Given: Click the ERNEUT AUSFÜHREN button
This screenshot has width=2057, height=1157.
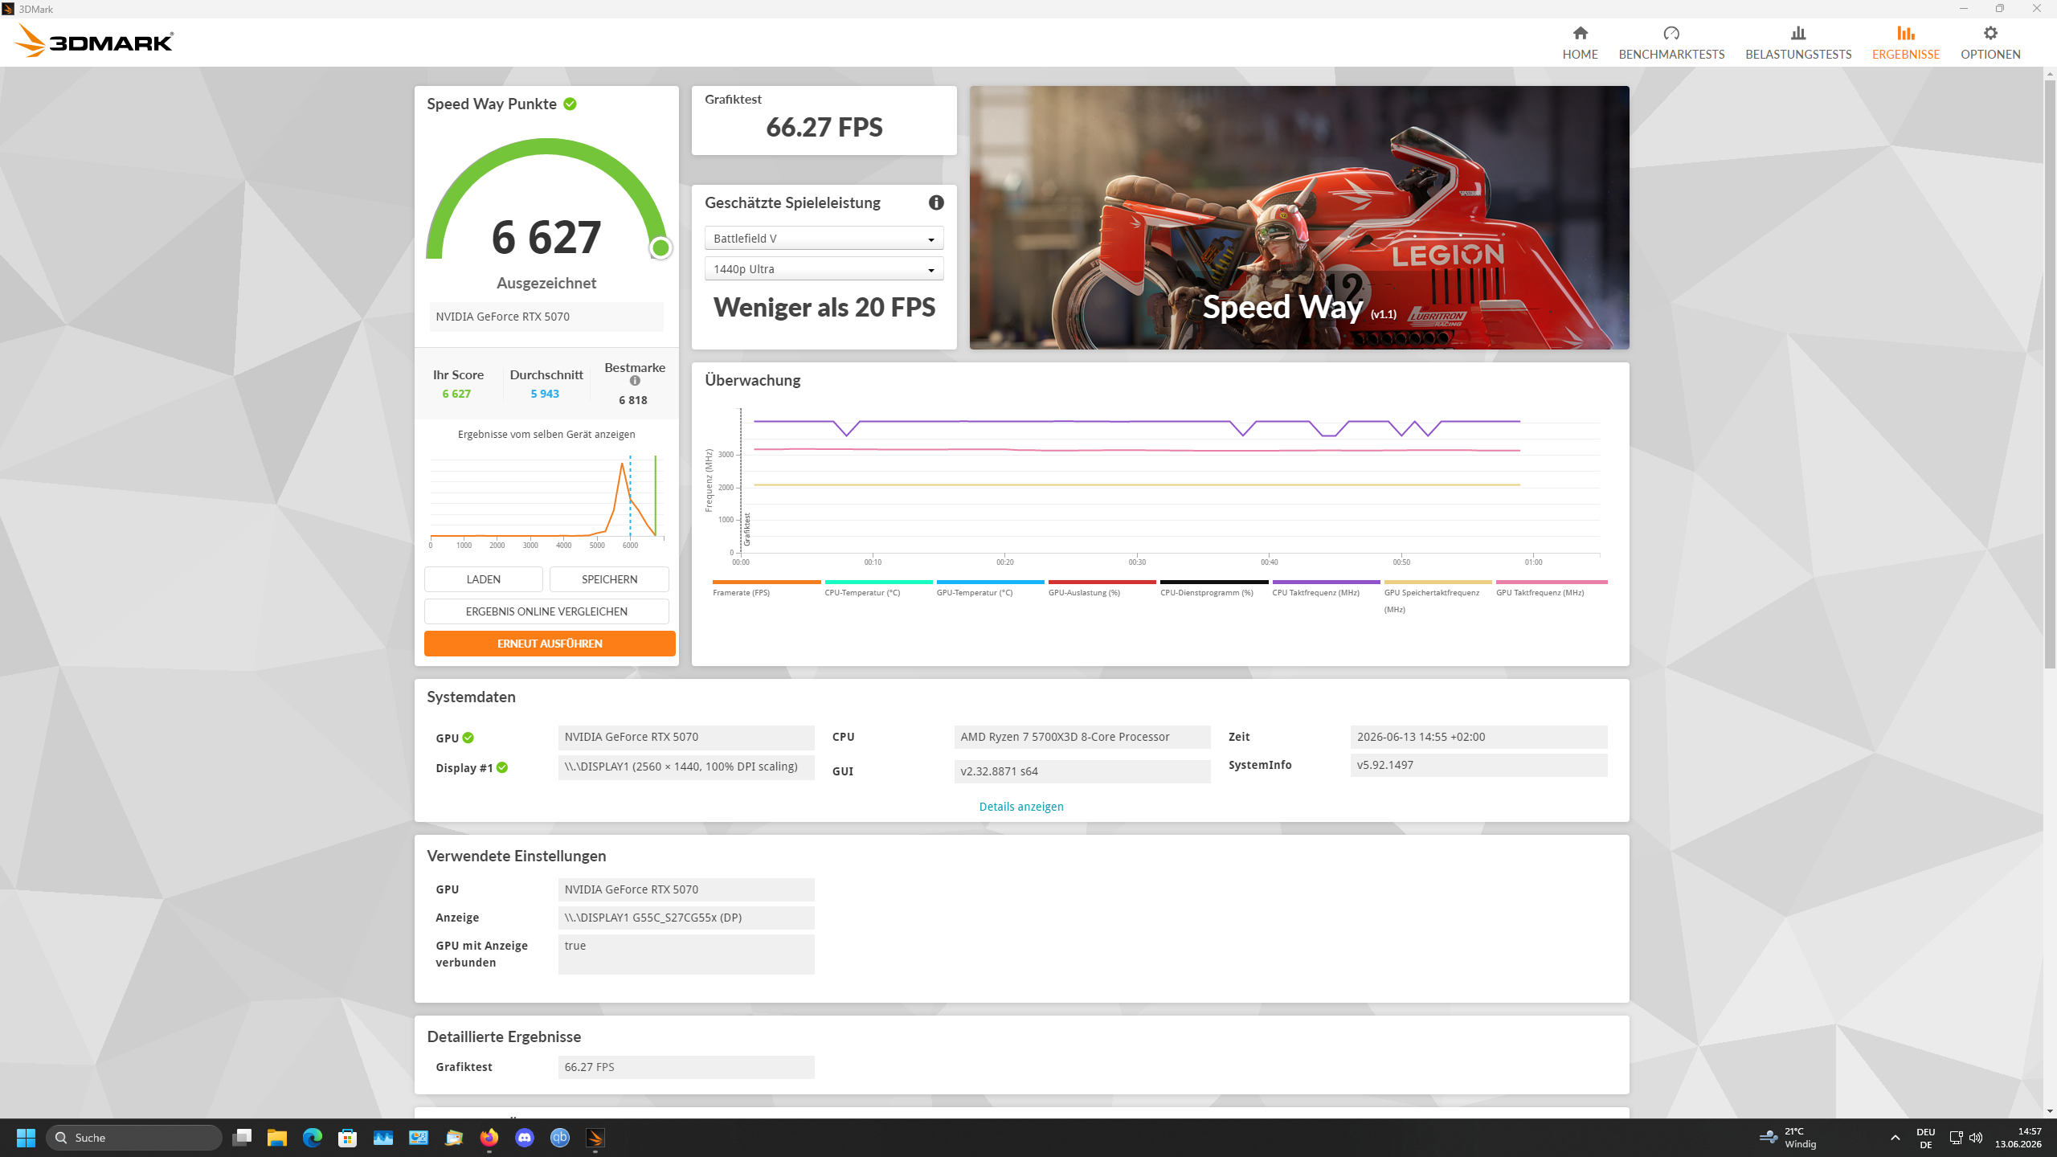Looking at the screenshot, I should point(550,644).
